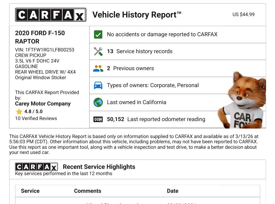Open the Original Window Sticker link
275x204 pixels.
tap(41, 78)
